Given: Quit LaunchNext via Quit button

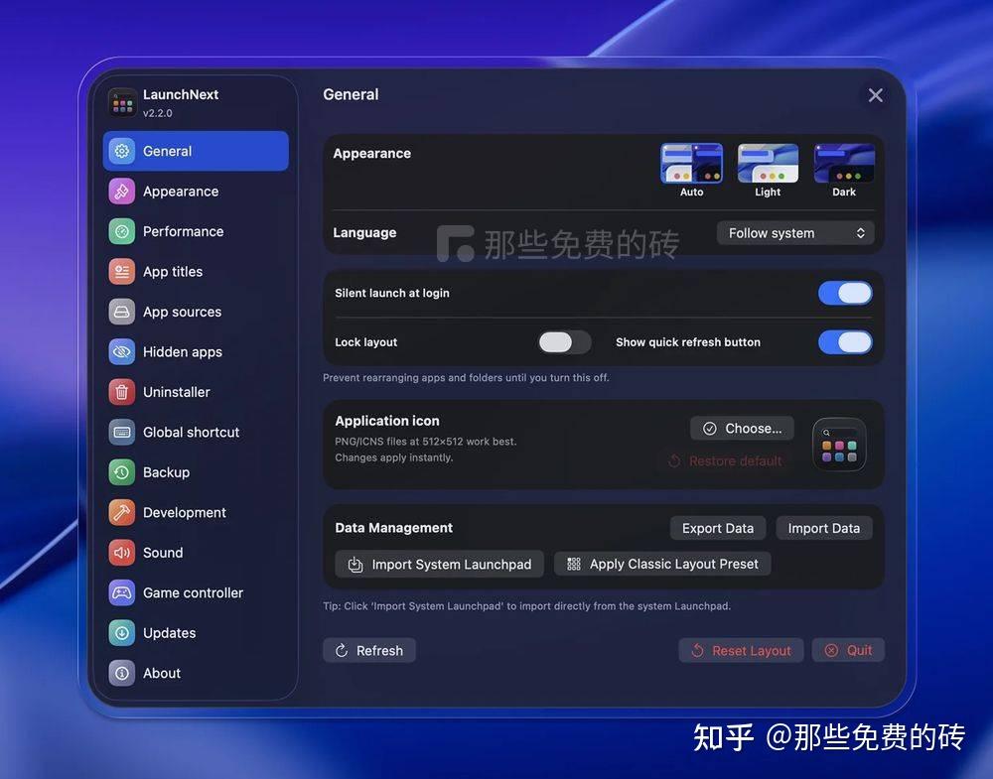Looking at the screenshot, I should click(849, 651).
